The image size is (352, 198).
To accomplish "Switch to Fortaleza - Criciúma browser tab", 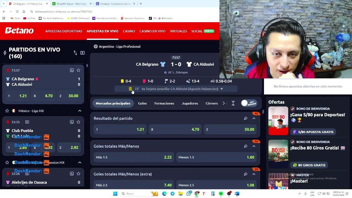I will tap(116, 4).
